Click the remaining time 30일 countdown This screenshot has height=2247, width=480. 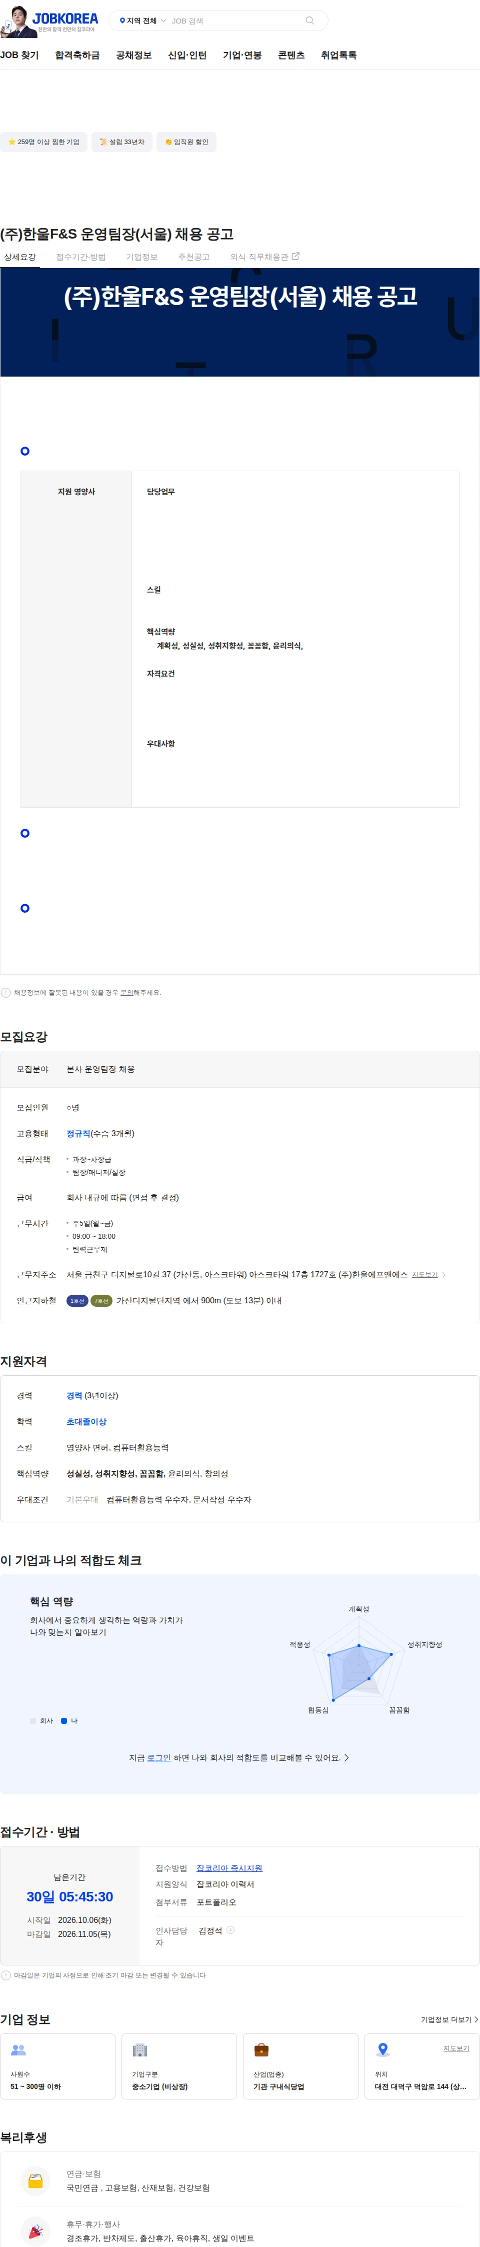click(70, 1896)
